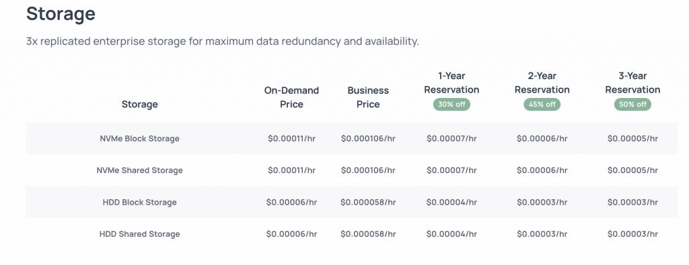Select the HDD Block Storage row label

click(140, 202)
